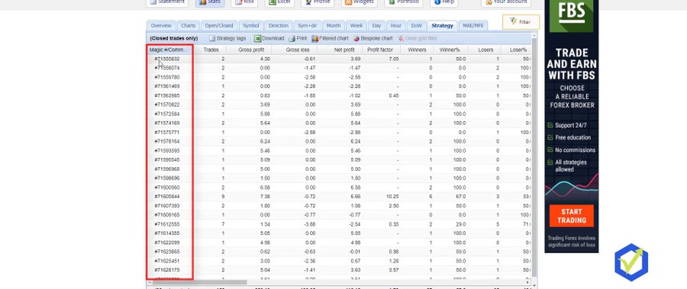Click the Clear grid filter icon
Screen dimensions: 687x289
point(401,39)
